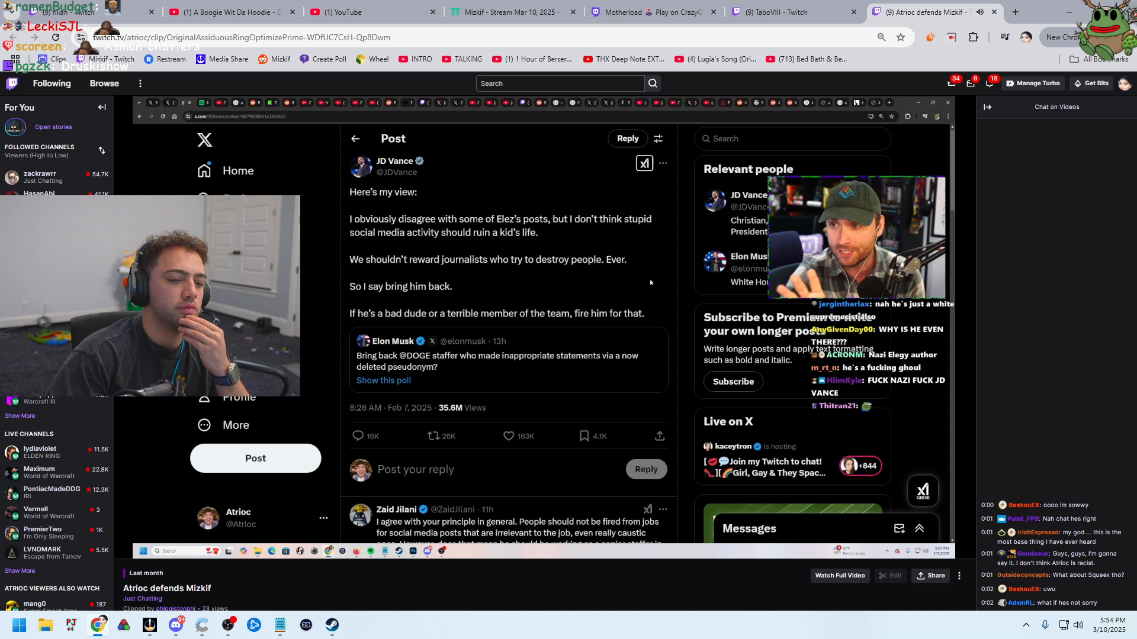Open your Twitch profile avatar menu
The image size is (1137, 639).
[x=1124, y=83]
